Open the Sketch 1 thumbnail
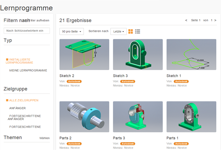 [191, 54]
